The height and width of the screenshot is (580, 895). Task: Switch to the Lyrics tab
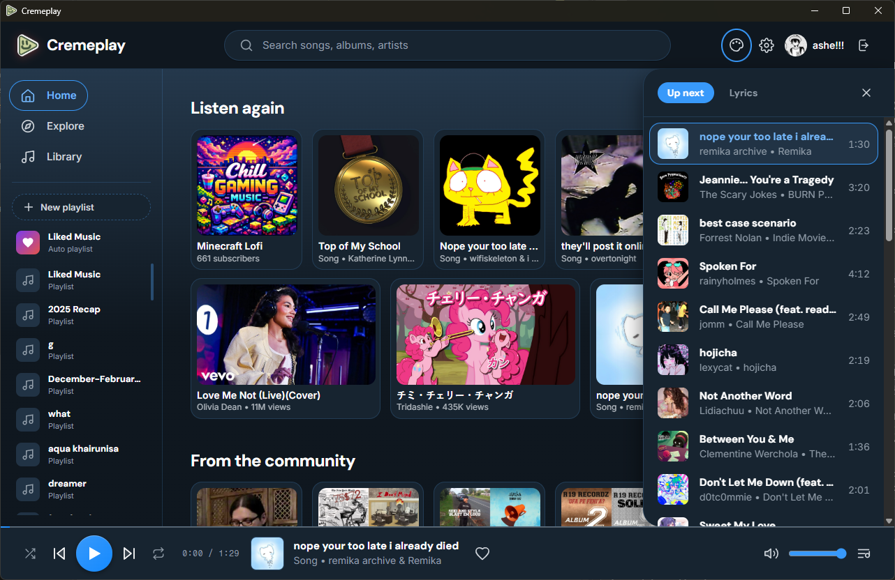pyautogui.click(x=744, y=93)
